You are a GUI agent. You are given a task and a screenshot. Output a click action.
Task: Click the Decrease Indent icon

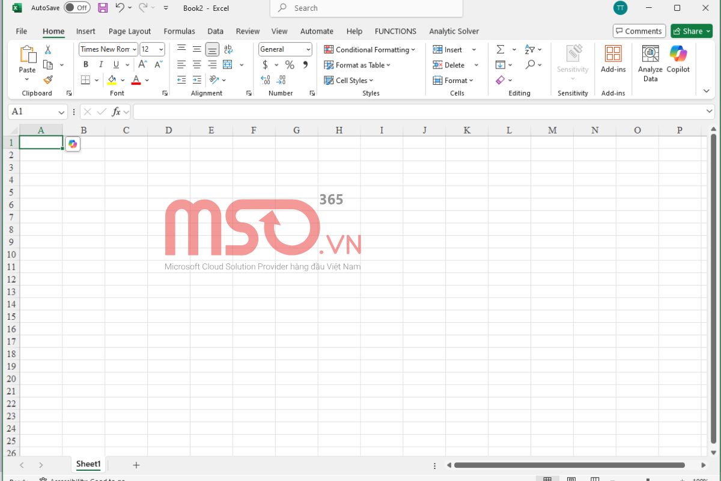tap(181, 79)
